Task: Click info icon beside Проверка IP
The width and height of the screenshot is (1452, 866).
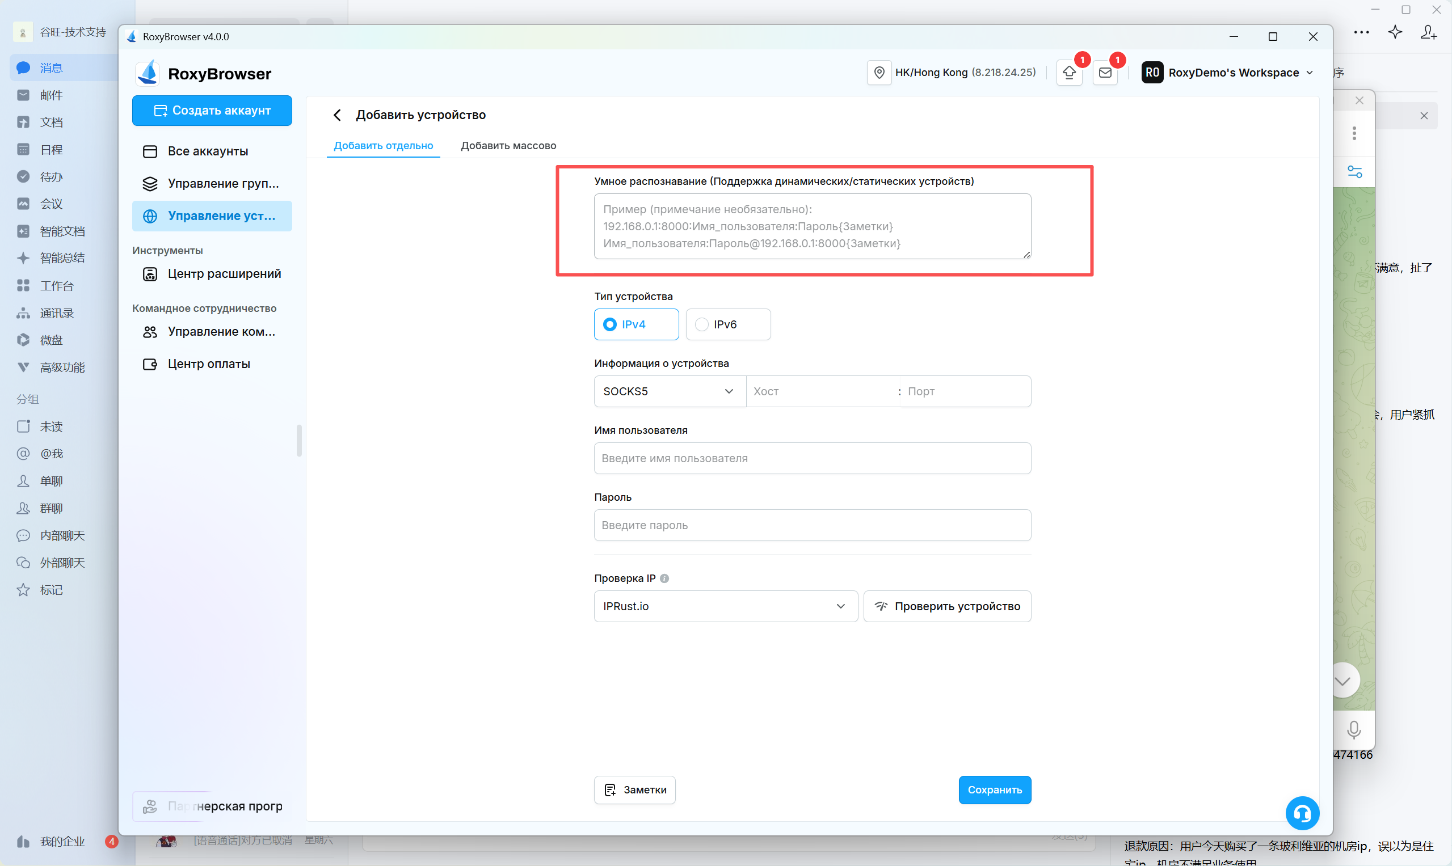Action: click(x=664, y=578)
